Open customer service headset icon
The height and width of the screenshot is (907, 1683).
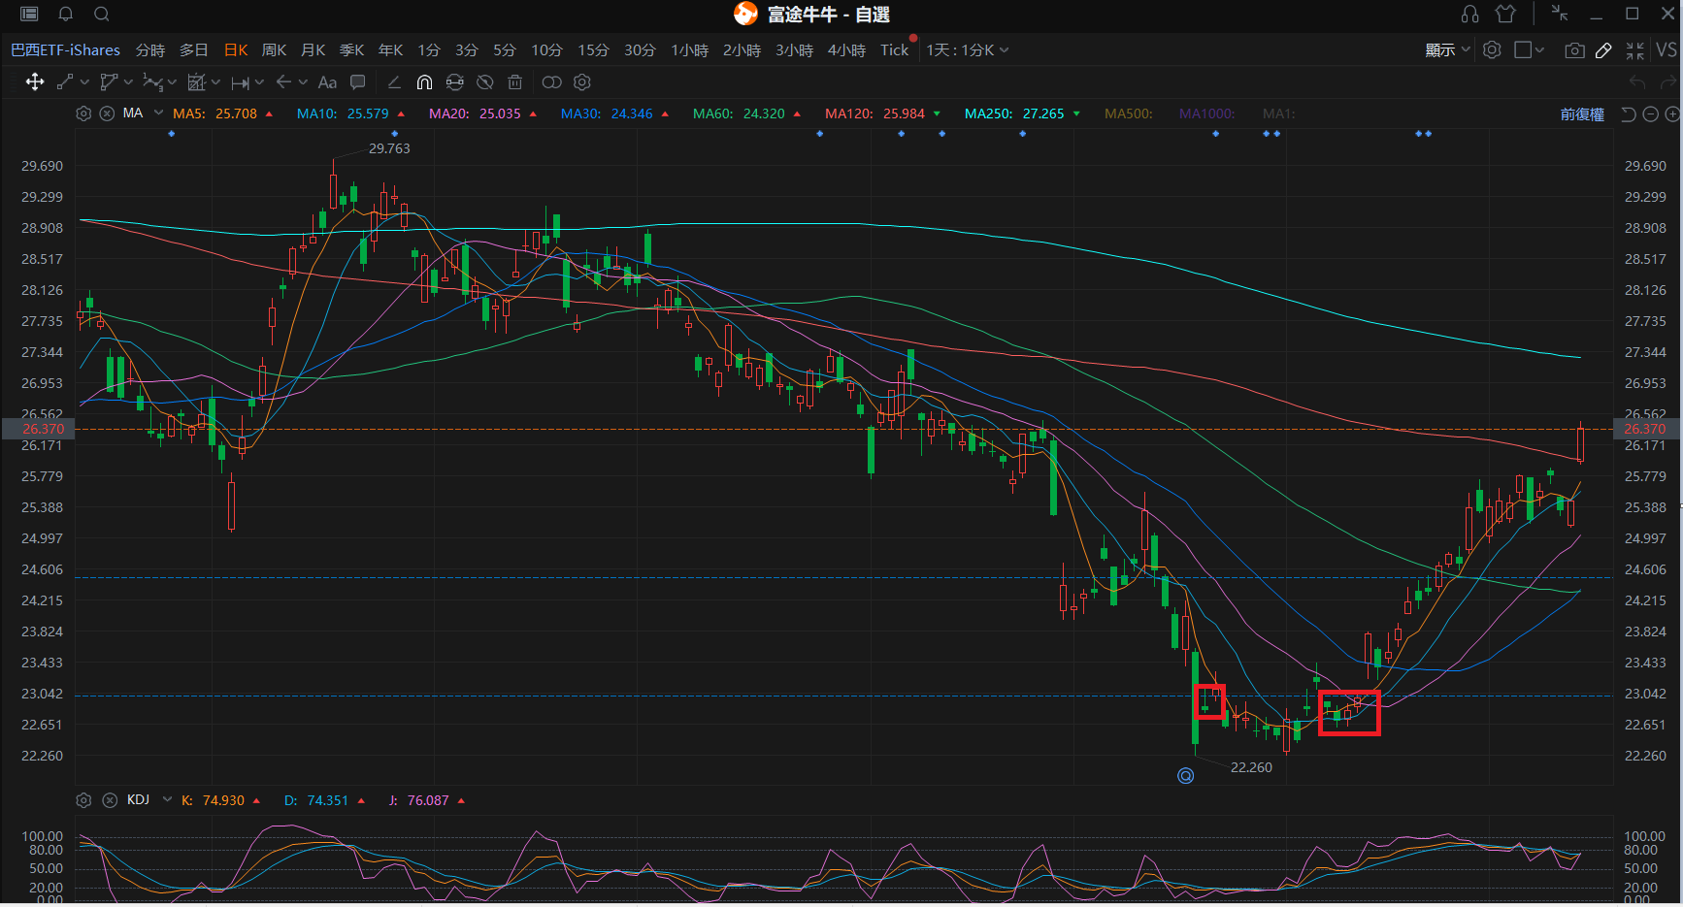[x=1469, y=14]
